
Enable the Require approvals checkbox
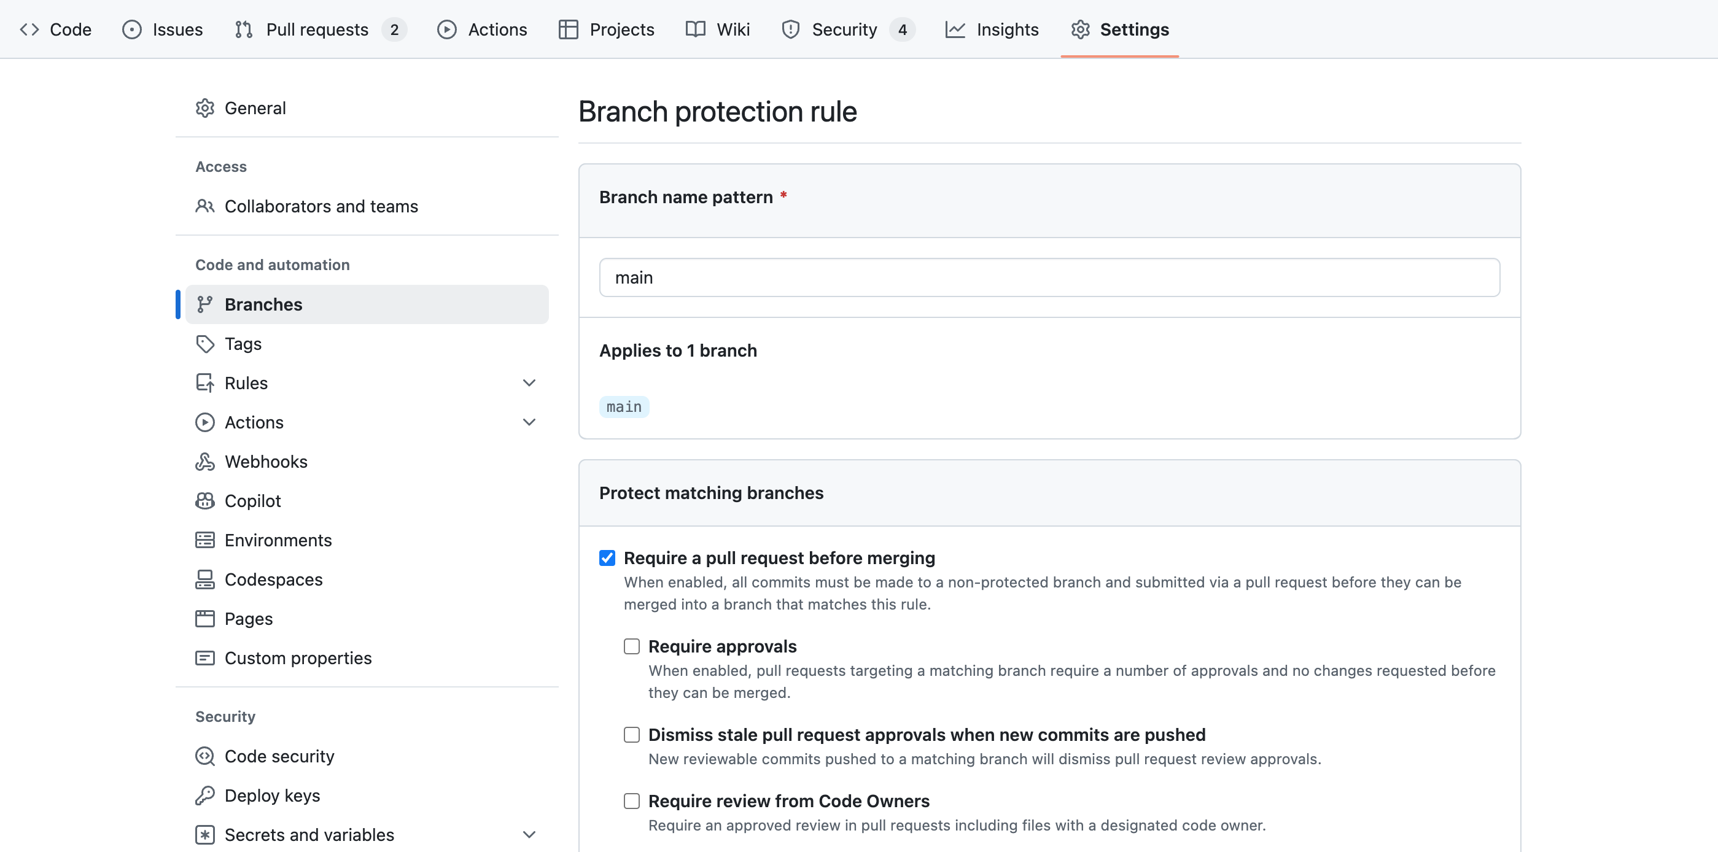tap(632, 646)
